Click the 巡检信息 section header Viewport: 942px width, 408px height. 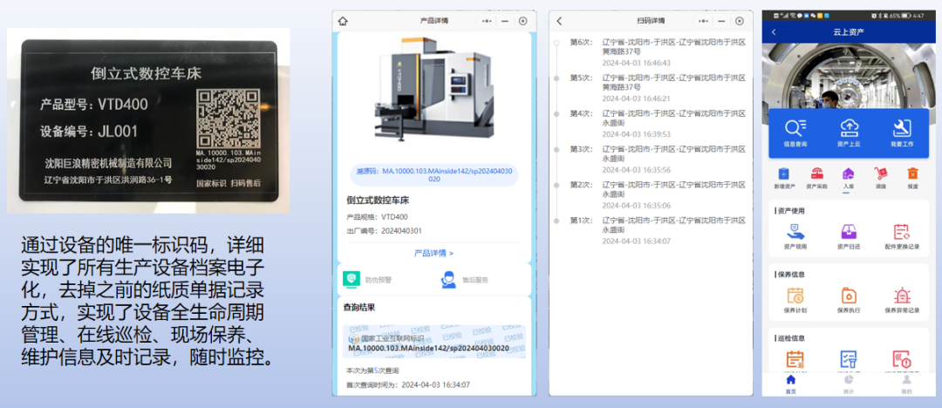[x=788, y=337]
